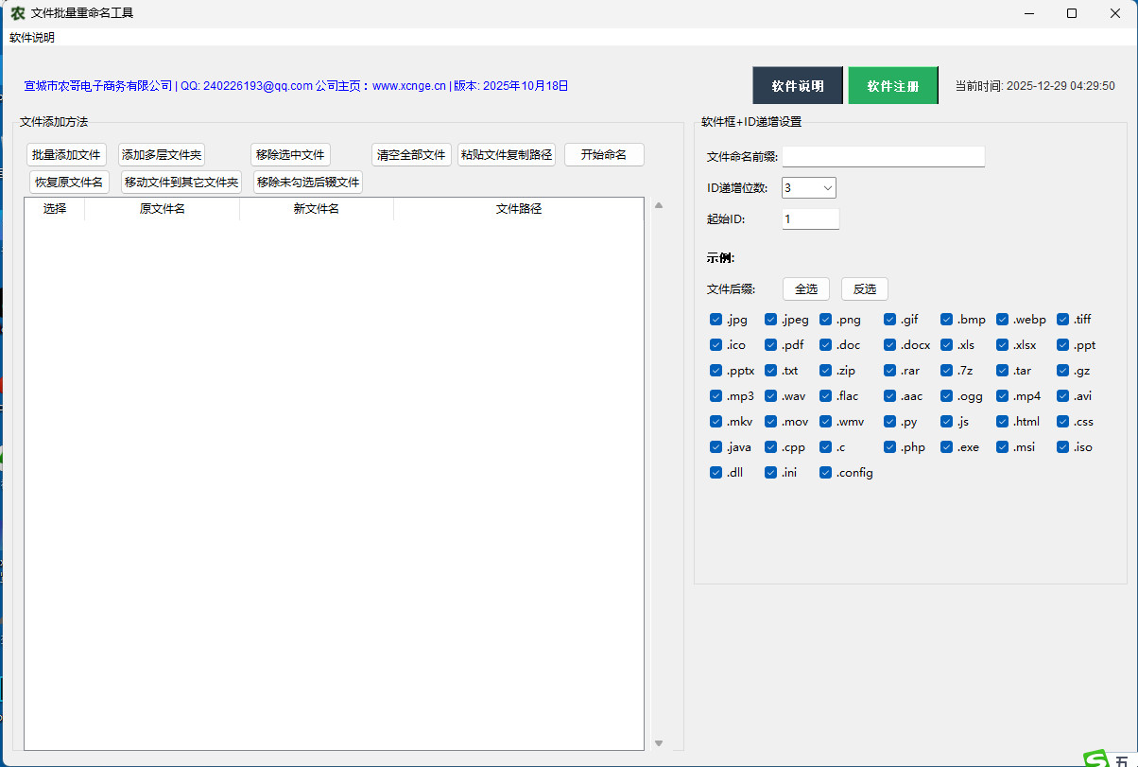Click the 恢复原文件名 button
The width and height of the screenshot is (1138, 767).
[x=69, y=183]
